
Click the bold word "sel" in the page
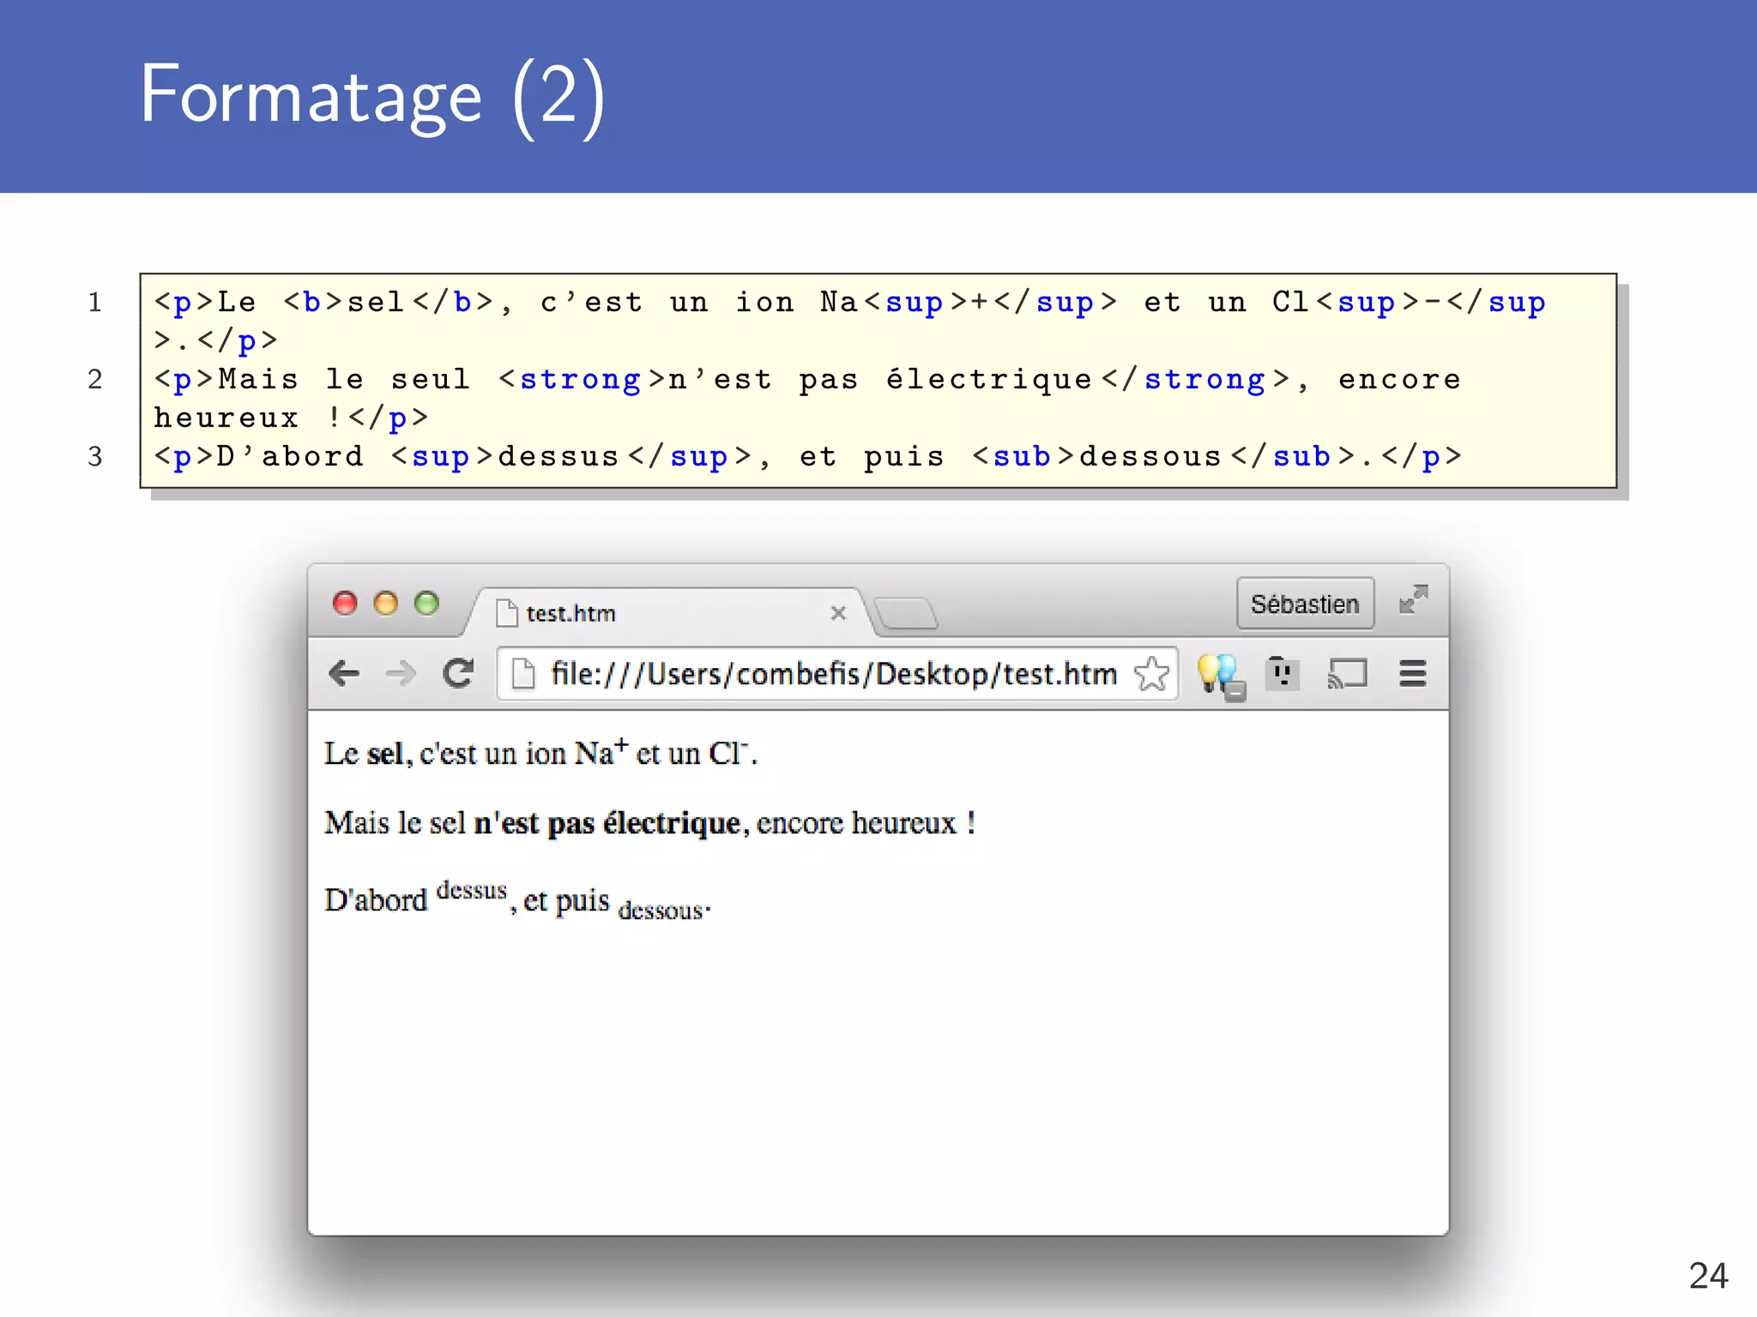[385, 754]
